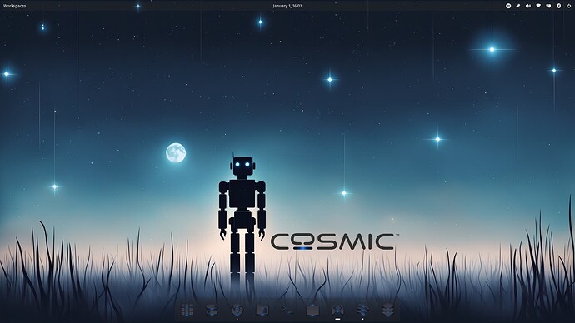Open the date and time applet

(x=287, y=6)
